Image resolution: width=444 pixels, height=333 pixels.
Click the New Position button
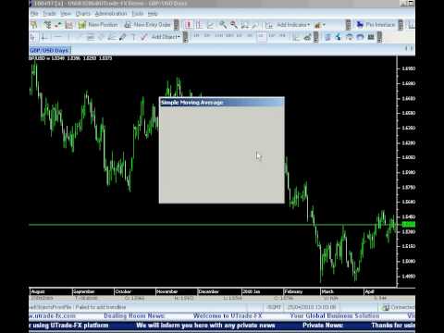click(98, 25)
